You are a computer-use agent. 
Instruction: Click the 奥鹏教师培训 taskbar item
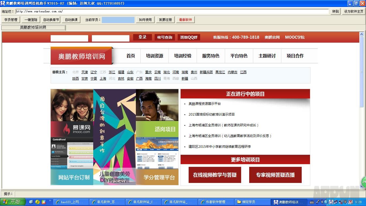(x=288, y=202)
